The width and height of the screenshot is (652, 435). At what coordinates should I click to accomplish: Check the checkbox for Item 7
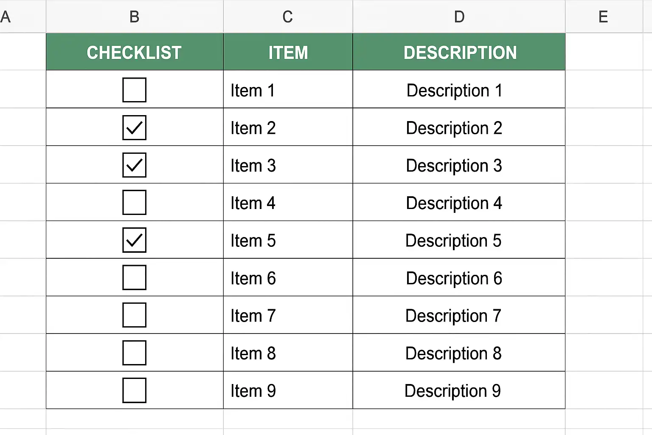pos(134,315)
